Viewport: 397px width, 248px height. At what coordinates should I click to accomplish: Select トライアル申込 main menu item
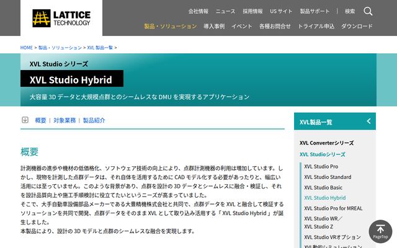[316, 26]
